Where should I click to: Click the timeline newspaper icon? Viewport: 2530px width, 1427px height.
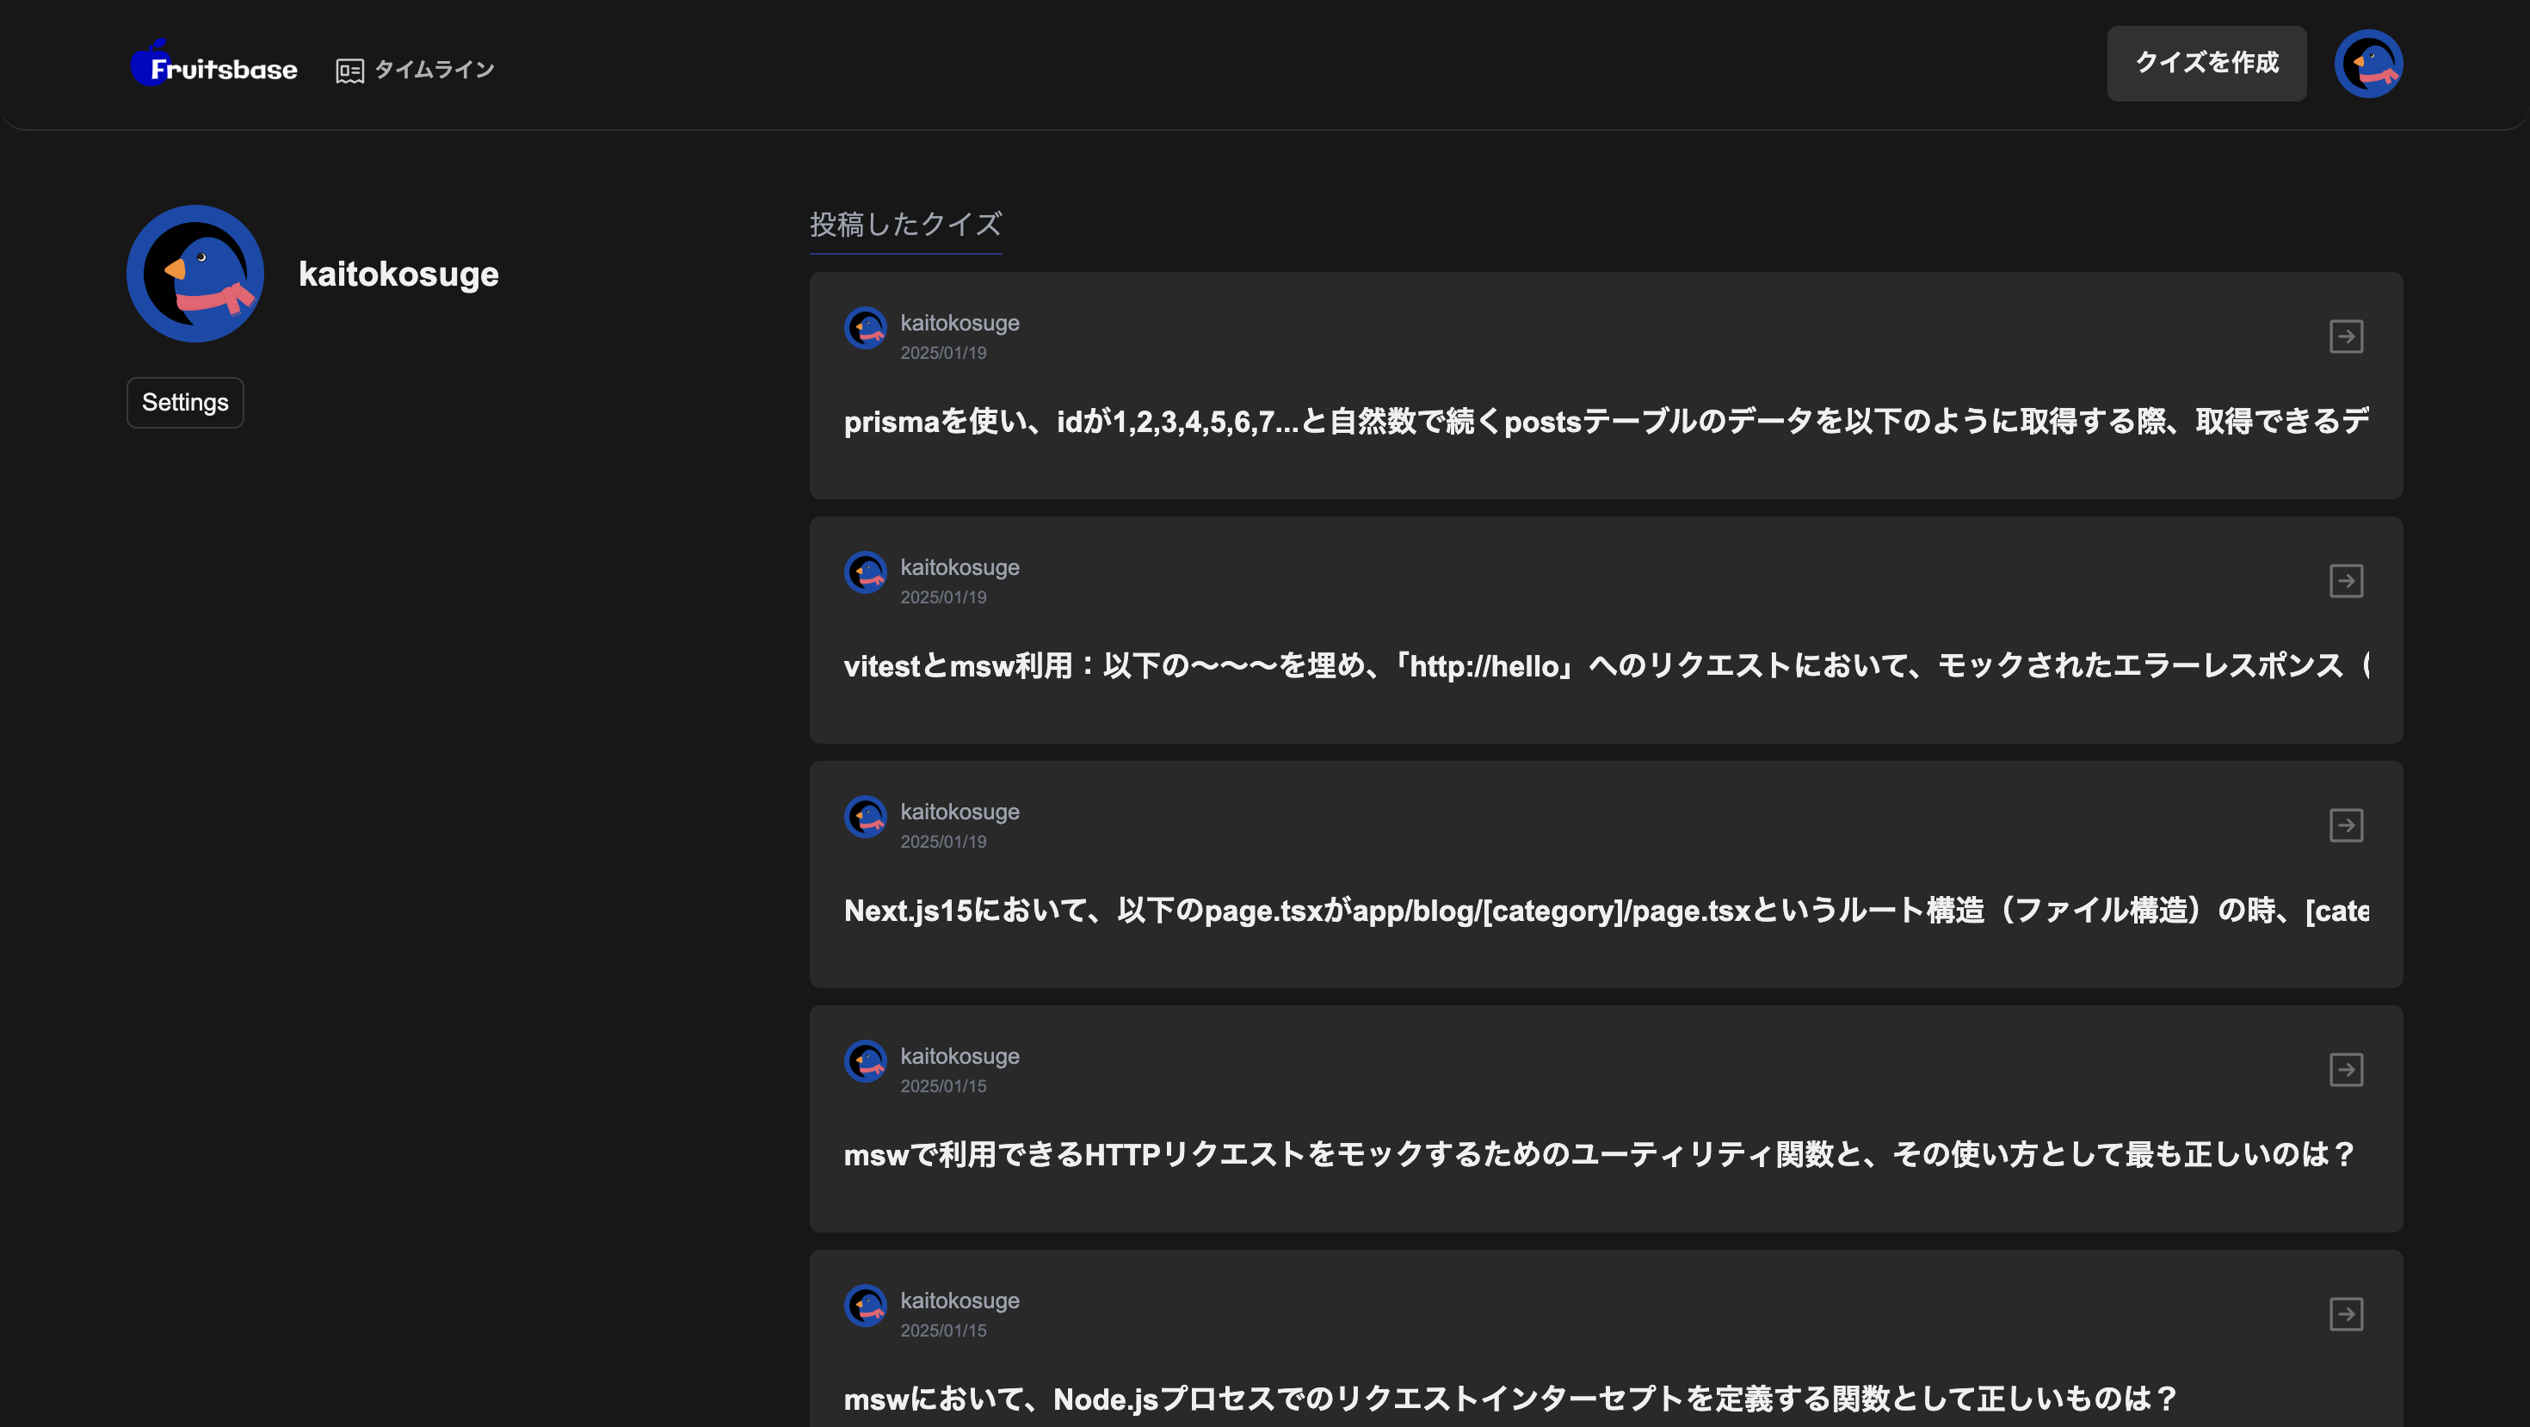[349, 71]
